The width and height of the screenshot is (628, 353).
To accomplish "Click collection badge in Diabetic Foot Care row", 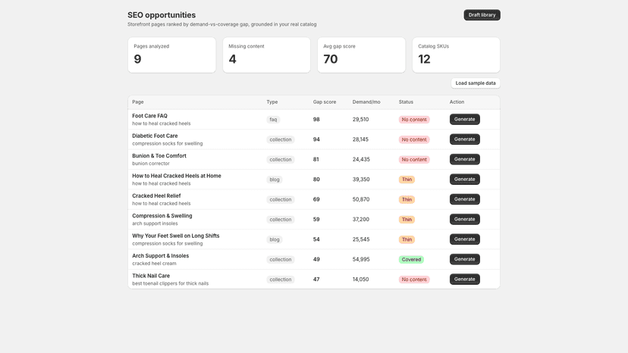I will 281,139.
